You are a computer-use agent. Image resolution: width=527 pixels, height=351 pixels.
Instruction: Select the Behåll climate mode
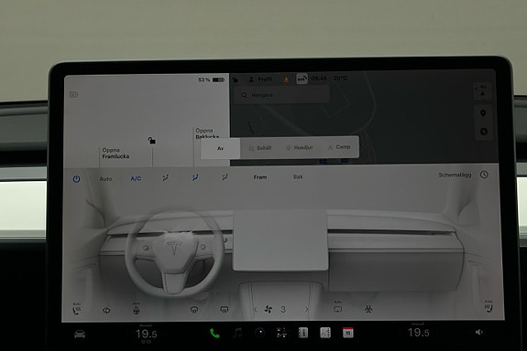pos(259,148)
